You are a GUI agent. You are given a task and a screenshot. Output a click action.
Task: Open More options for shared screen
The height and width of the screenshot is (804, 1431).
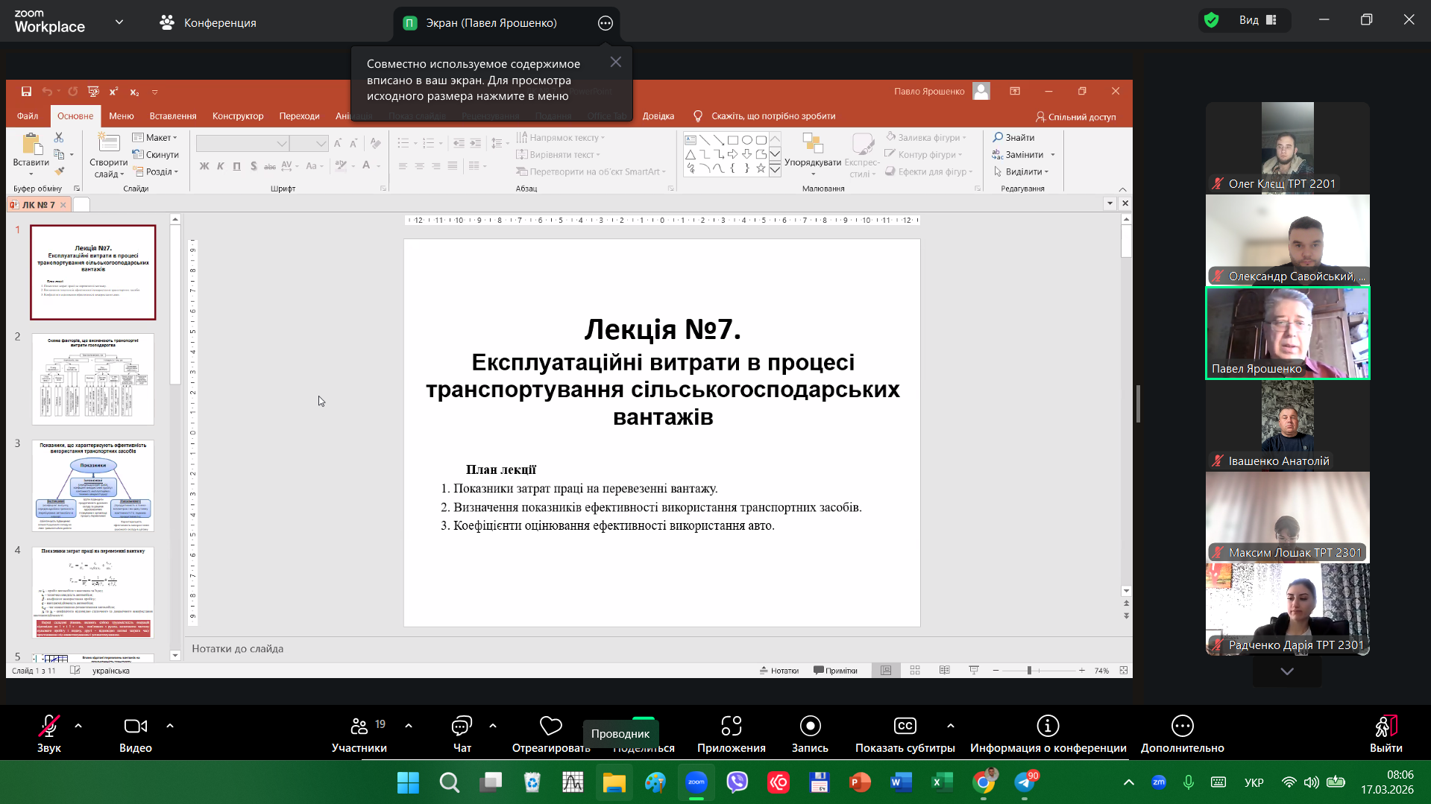tap(606, 23)
